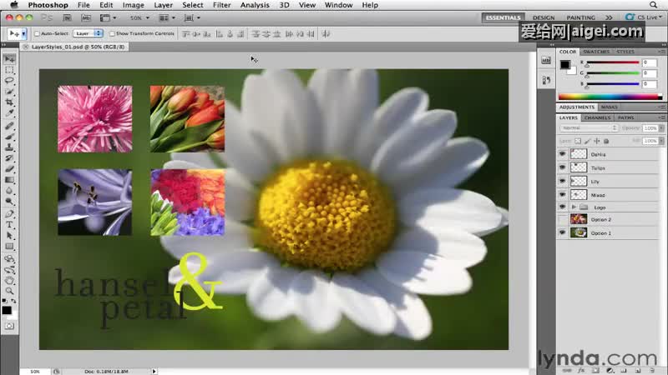Select the Rectangular Marquee tool
The height and width of the screenshot is (375, 668).
(x=9, y=70)
